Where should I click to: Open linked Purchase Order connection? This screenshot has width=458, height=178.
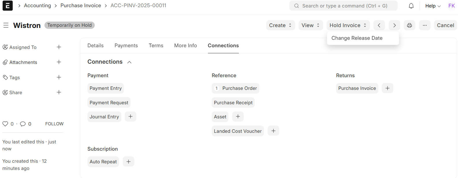pos(239,88)
